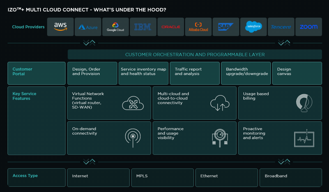Select the Performance and usage visibility magnifier icon
This screenshot has width=329, height=192.
220,138
